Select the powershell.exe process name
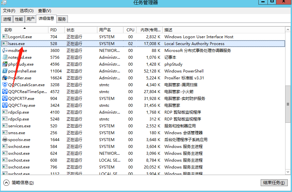The image size is (292, 192). tap(22, 71)
